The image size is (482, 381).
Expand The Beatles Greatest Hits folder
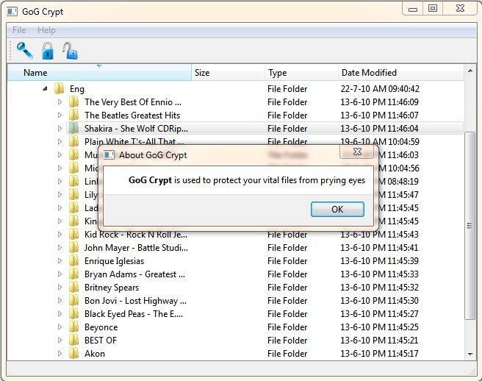click(x=60, y=115)
